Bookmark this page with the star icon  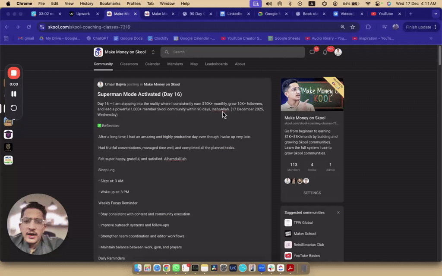coord(353,27)
